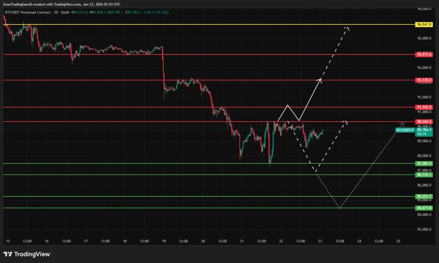439x263 pixels.
Task: Click date 21 on the time axis
Action: click(x=242, y=241)
